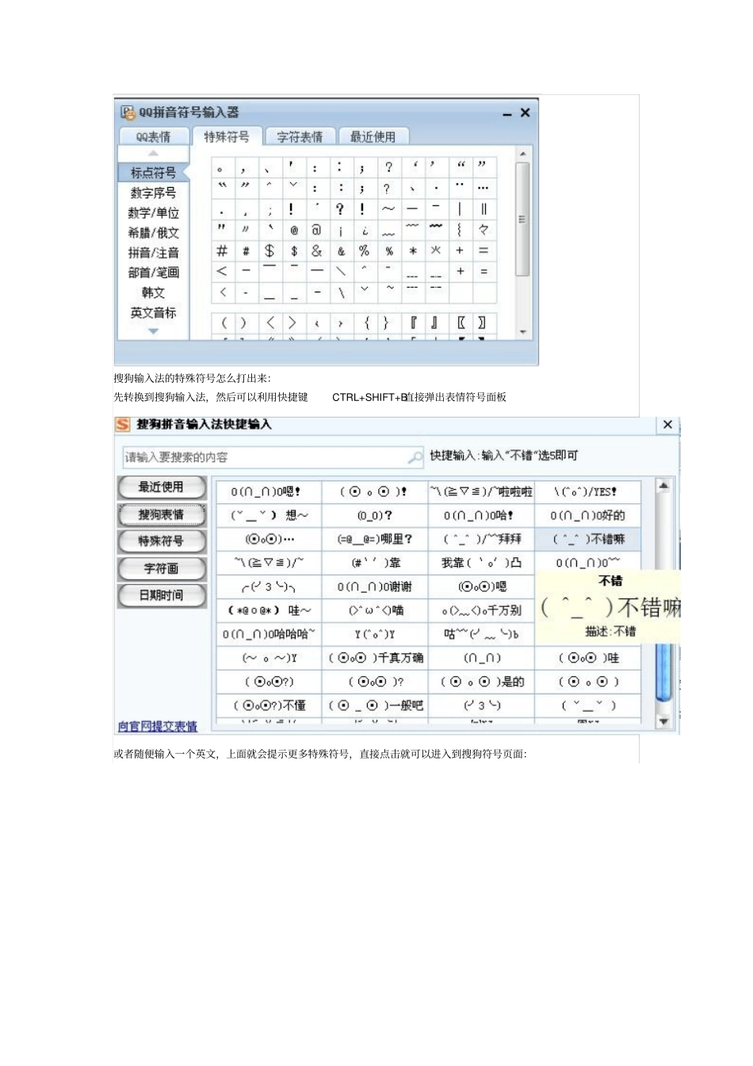This screenshot has height=1066, width=753.
Task: Insert the large $ symbol
Action: [x=270, y=250]
